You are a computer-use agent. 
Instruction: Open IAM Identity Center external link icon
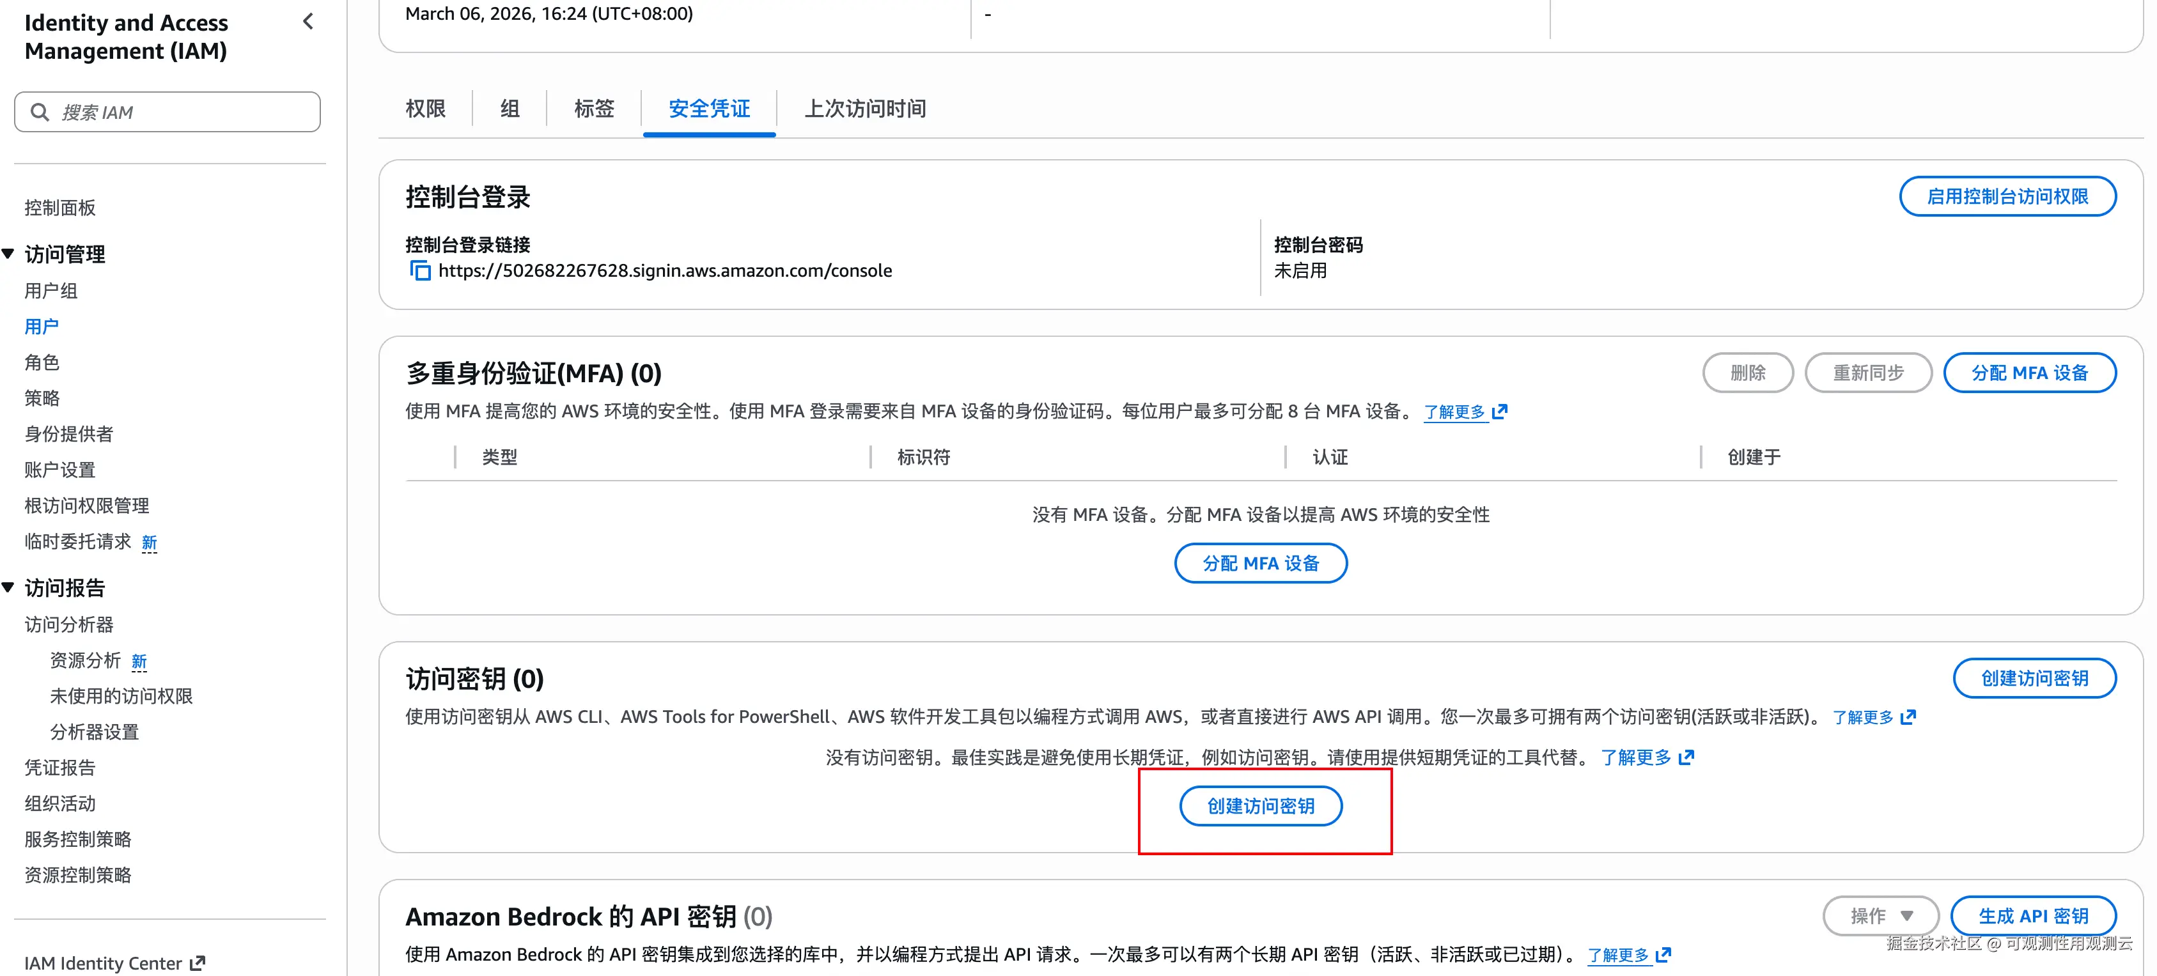click(198, 963)
